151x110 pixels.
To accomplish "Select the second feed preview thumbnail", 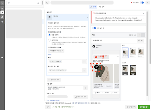I will [x=133, y=53].
